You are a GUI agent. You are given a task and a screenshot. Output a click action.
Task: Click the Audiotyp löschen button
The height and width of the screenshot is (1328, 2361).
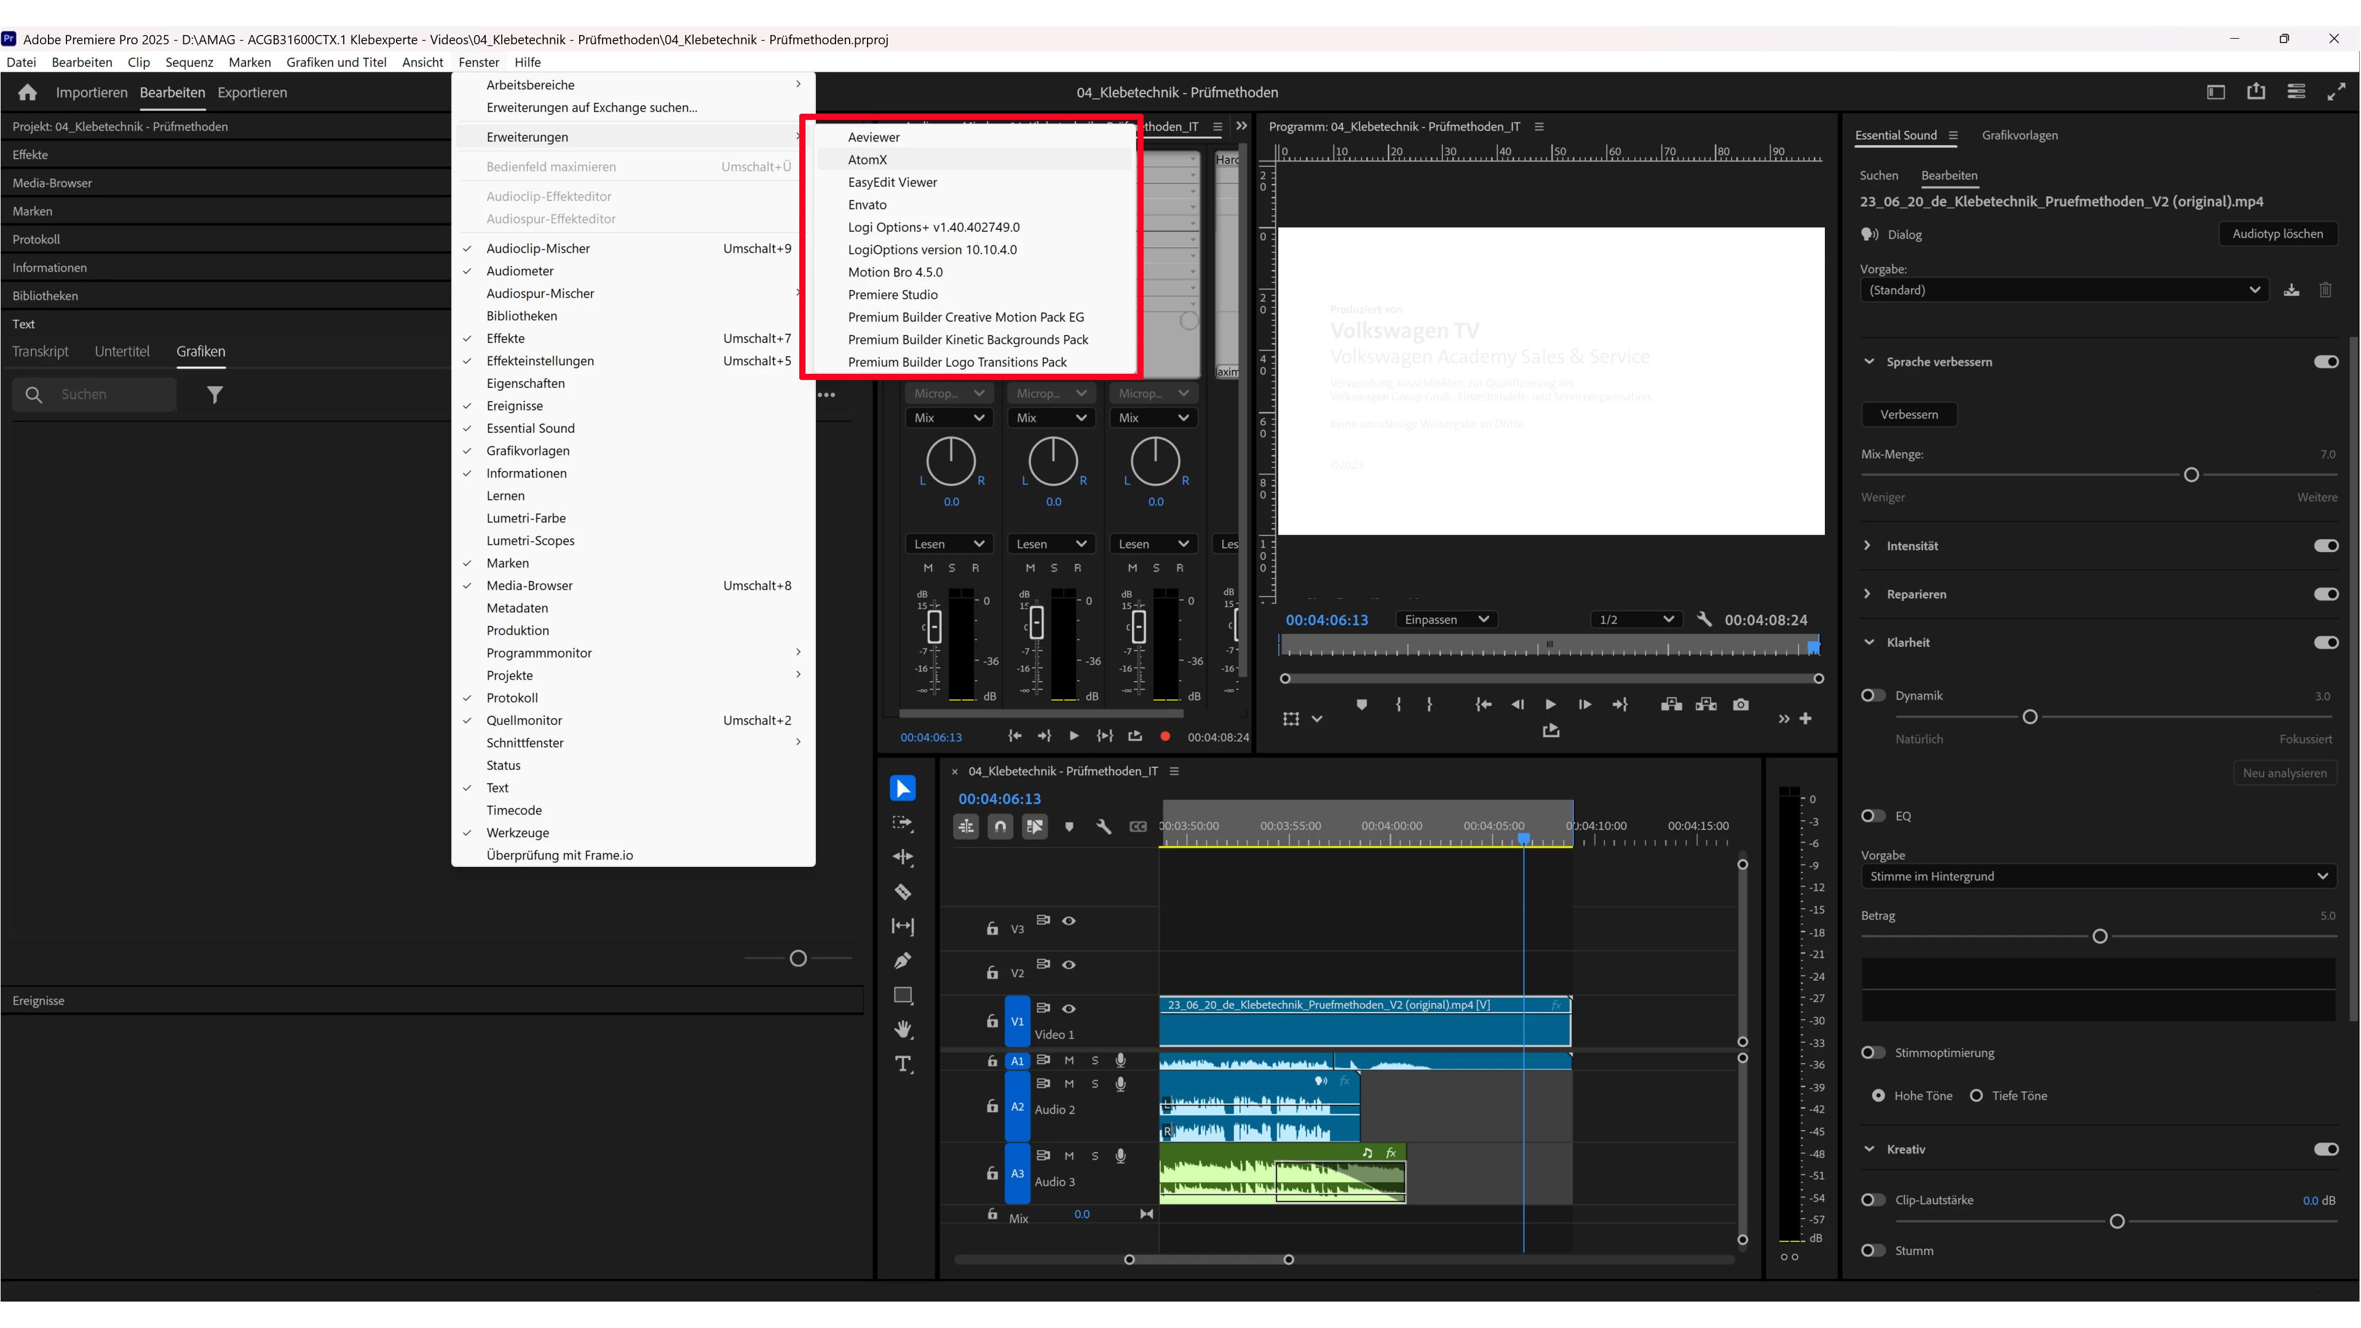[x=2277, y=234]
